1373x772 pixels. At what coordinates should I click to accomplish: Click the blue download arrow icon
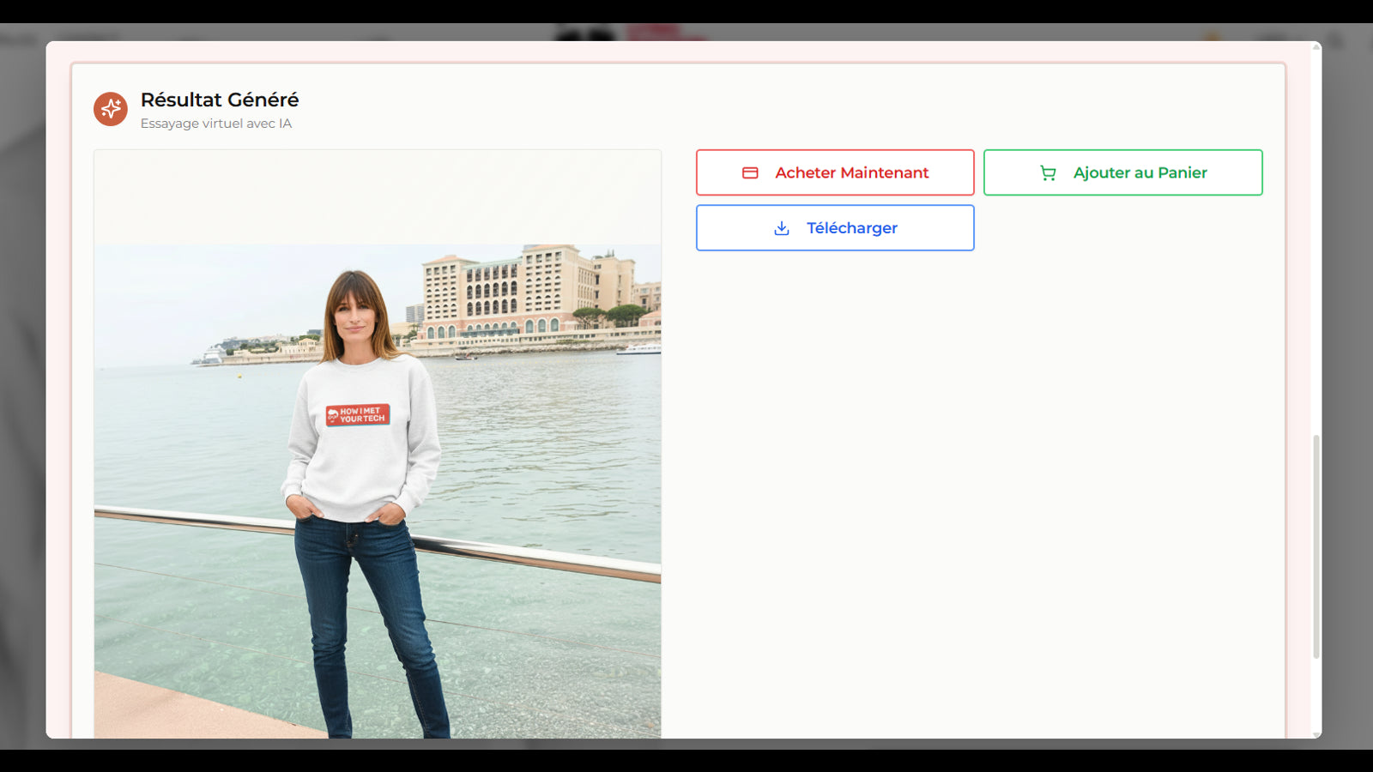[x=781, y=228]
